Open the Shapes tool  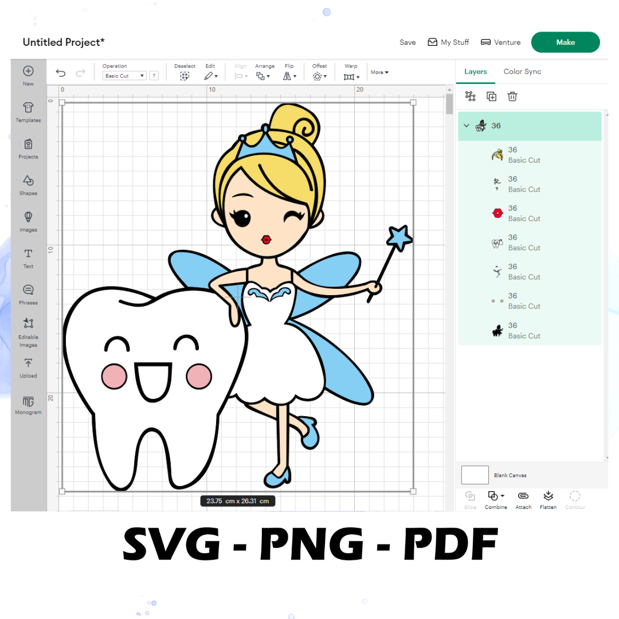pos(28,185)
